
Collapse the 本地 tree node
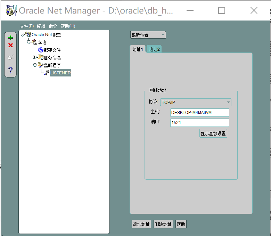tap(29, 42)
